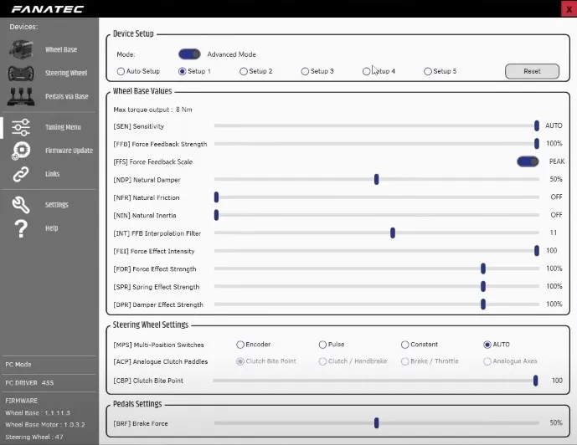Viewport: 577px width, 445px height.
Task: Click the Force Feedback Strength slider handle
Action: click(537, 144)
